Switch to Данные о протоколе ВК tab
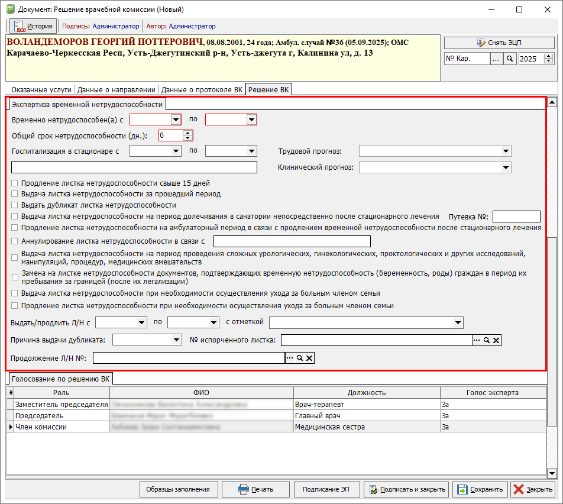 (202, 90)
